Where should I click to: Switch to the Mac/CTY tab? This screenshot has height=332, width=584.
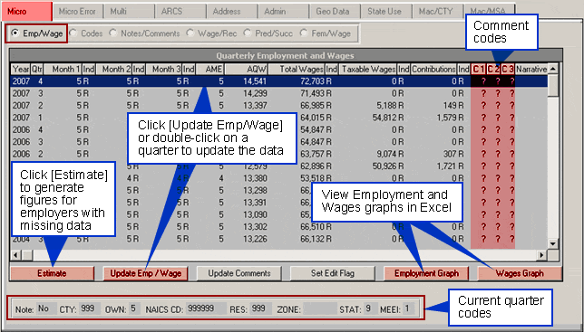438,11
